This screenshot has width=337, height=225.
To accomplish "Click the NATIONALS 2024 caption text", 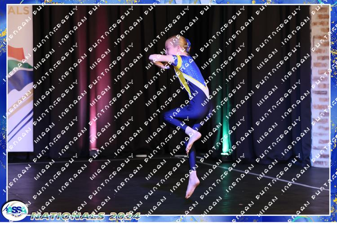I will point(85,216).
